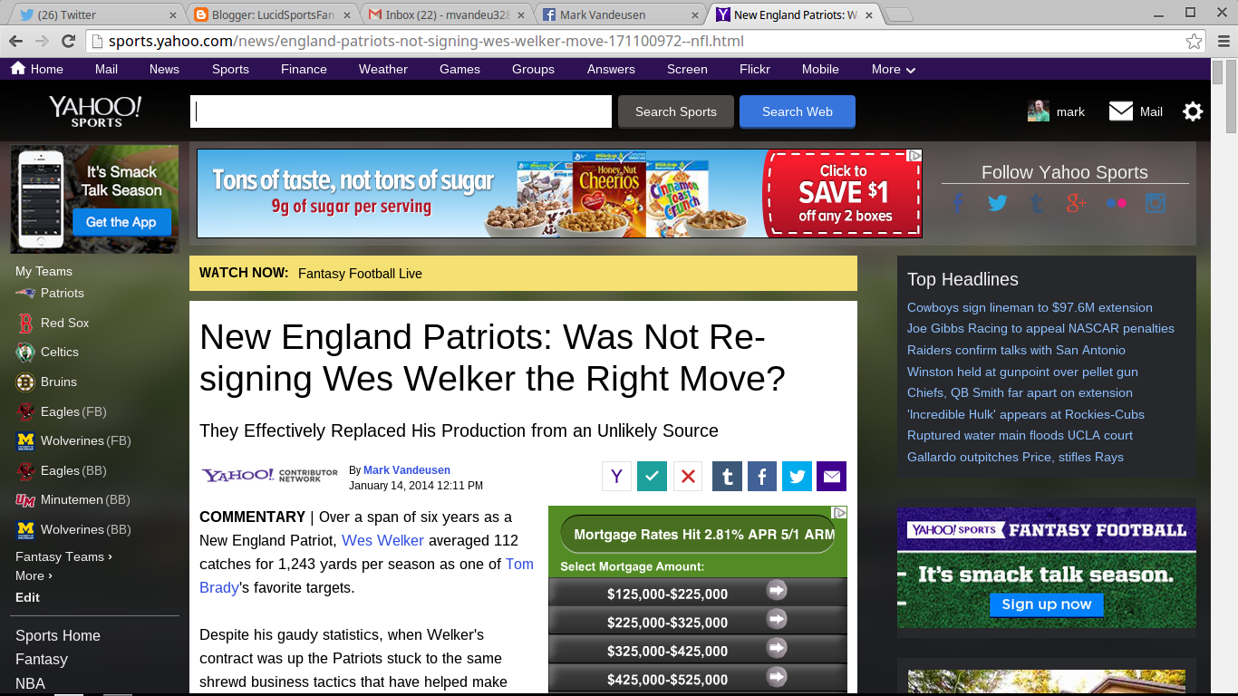Open Sports Home in sidebar
1238x696 pixels.
pos(58,635)
